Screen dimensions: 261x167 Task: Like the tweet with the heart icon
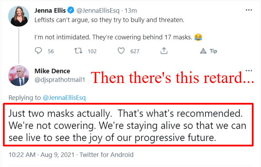pyautogui.click(x=121, y=51)
